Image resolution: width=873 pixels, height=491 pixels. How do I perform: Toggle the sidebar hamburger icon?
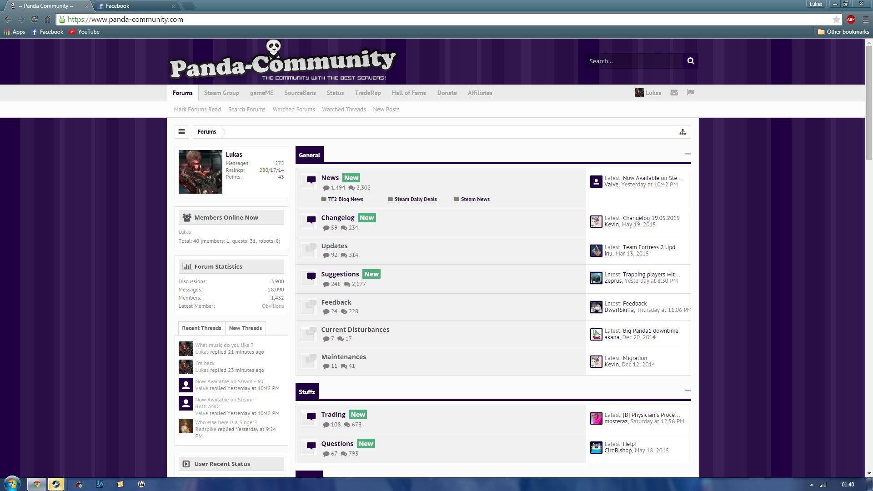pyautogui.click(x=181, y=132)
